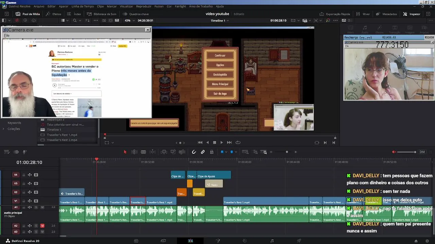Open the Fusion page icon at bottom
This screenshot has width=435, height=244.
pos(218,241)
